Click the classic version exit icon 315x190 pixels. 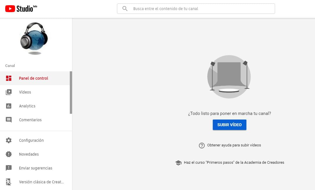9,182
